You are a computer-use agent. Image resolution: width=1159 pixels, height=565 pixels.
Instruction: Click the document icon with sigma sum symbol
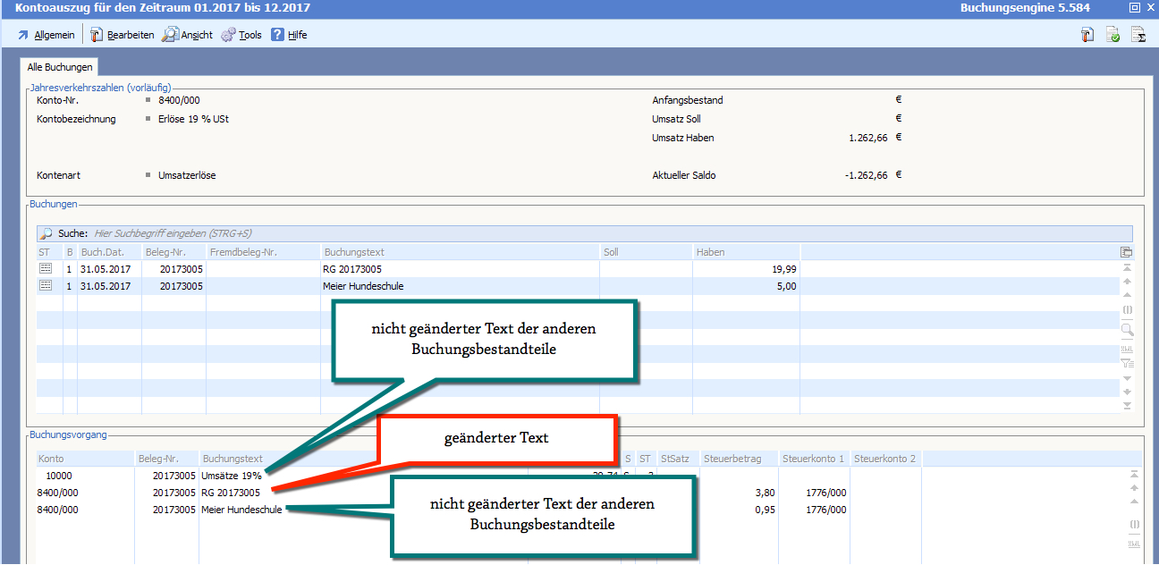click(x=1138, y=35)
